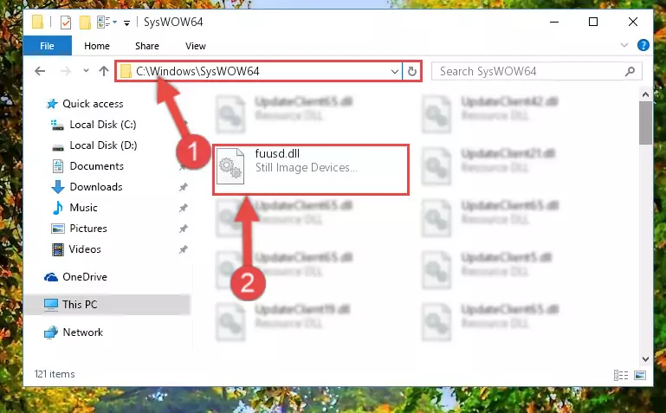Click the address bar path C:\Windows\SysWOW64
Screen dimensions: 666x413
click(197, 71)
